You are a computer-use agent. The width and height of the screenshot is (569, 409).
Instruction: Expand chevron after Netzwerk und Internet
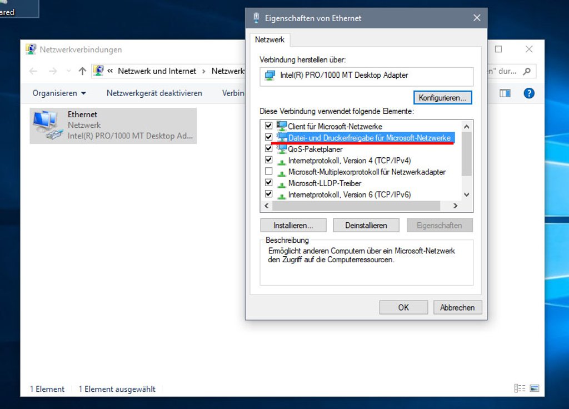(203, 71)
